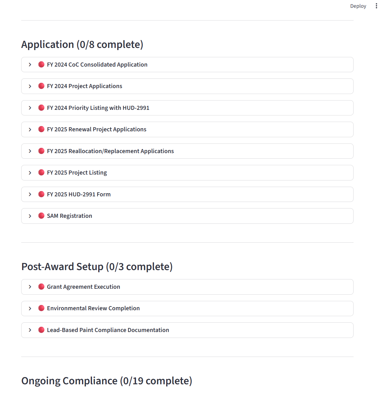Viewport: 381px width, 393px height.
Task: Click chevron beside FY 2025 Reallocation/Replacement Applications
Action: click(x=30, y=151)
